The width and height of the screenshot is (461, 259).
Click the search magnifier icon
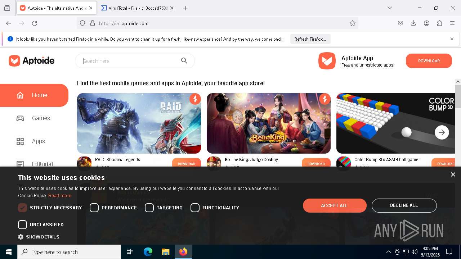coord(184,61)
